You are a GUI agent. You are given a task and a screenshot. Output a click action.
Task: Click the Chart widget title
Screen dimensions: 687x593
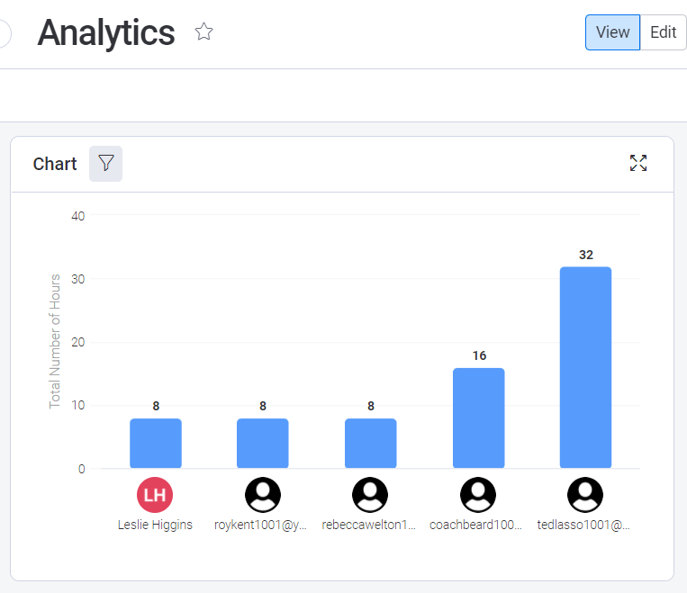pos(55,164)
